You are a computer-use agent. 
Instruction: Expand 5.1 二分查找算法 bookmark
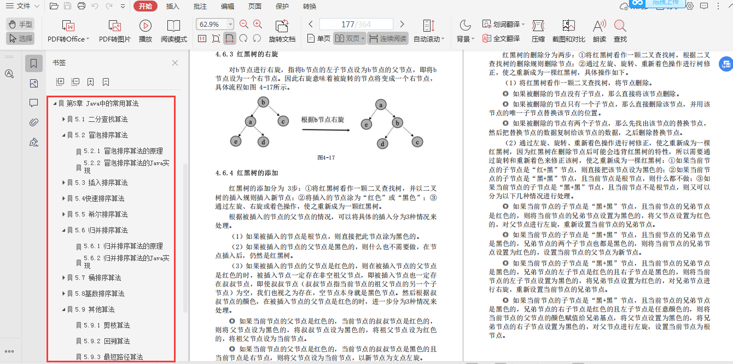pyautogui.click(x=63, y=119)
